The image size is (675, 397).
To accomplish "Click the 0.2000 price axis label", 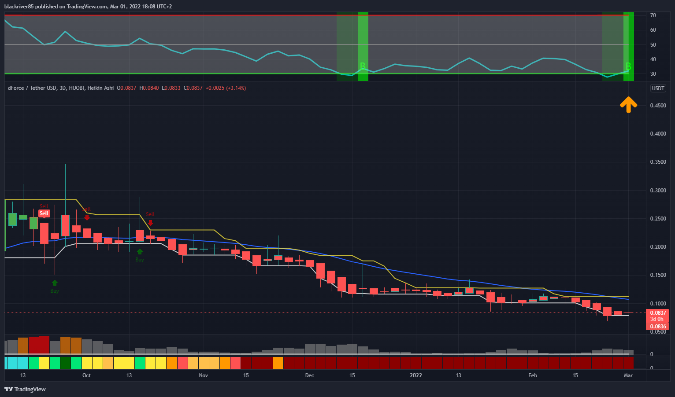I will coord(658,247).
